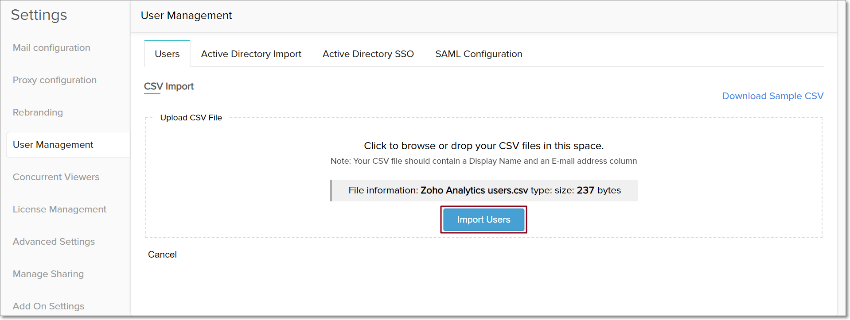Click the selected file information bar

tap(483, 190)
